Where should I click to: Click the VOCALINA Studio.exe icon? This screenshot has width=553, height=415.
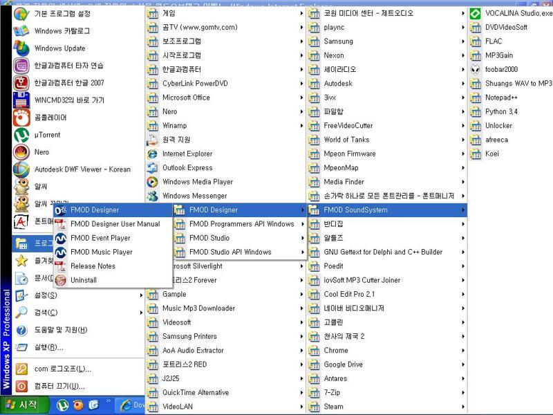(476, 13)
